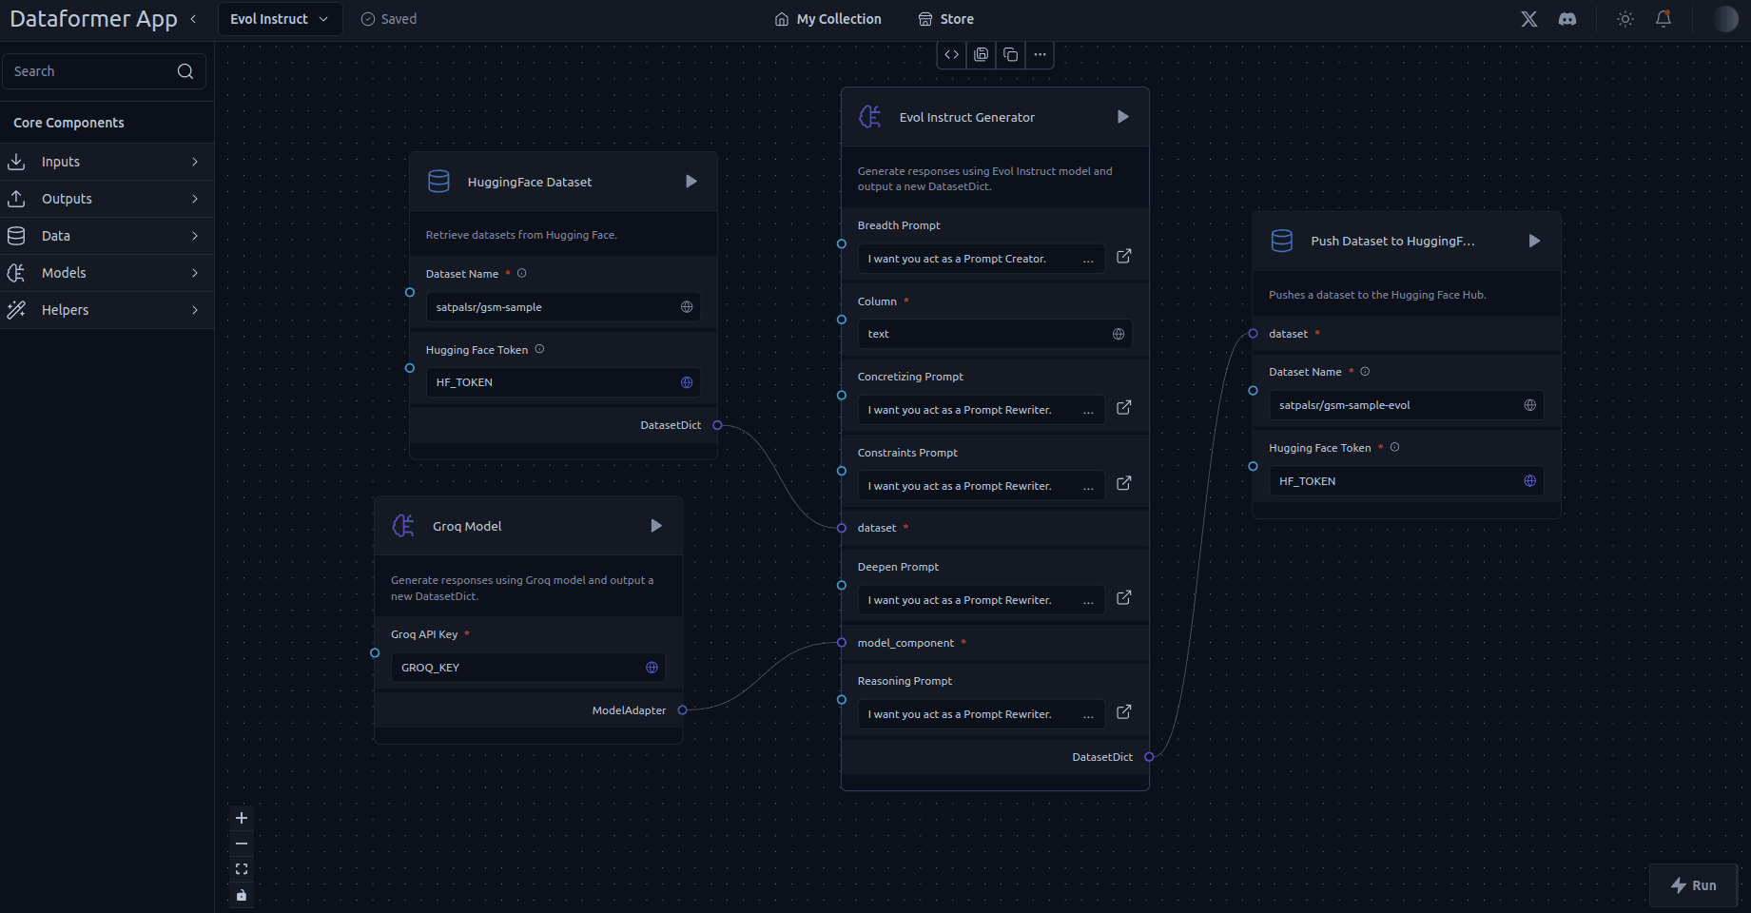Open notifications bell
The width and height of the screenshot is (1751, 913).
point(1663,19)
